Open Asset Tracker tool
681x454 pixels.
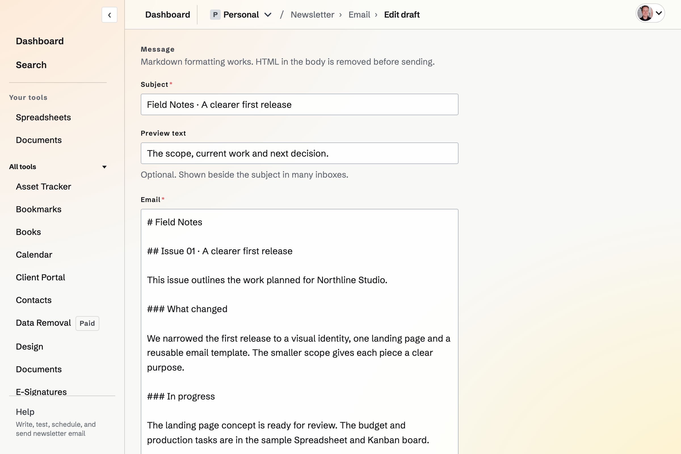[43, 187]
